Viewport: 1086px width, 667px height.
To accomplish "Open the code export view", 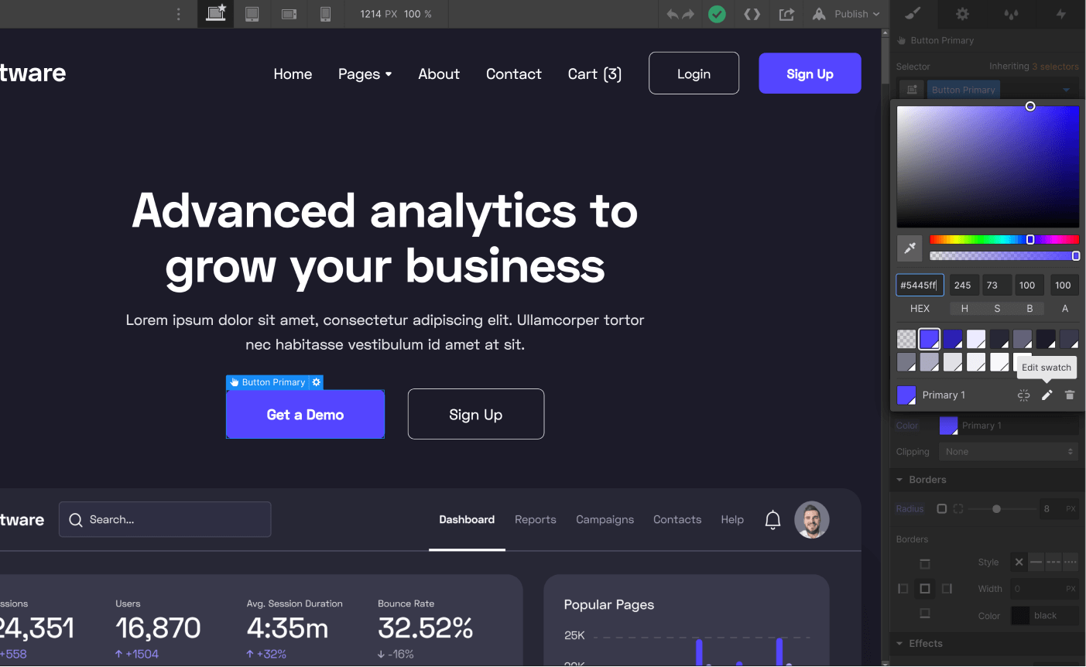I will coord(752,14).
